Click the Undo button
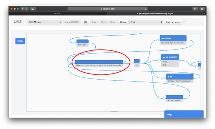This screenshot has height=129, width=215. 104,22
